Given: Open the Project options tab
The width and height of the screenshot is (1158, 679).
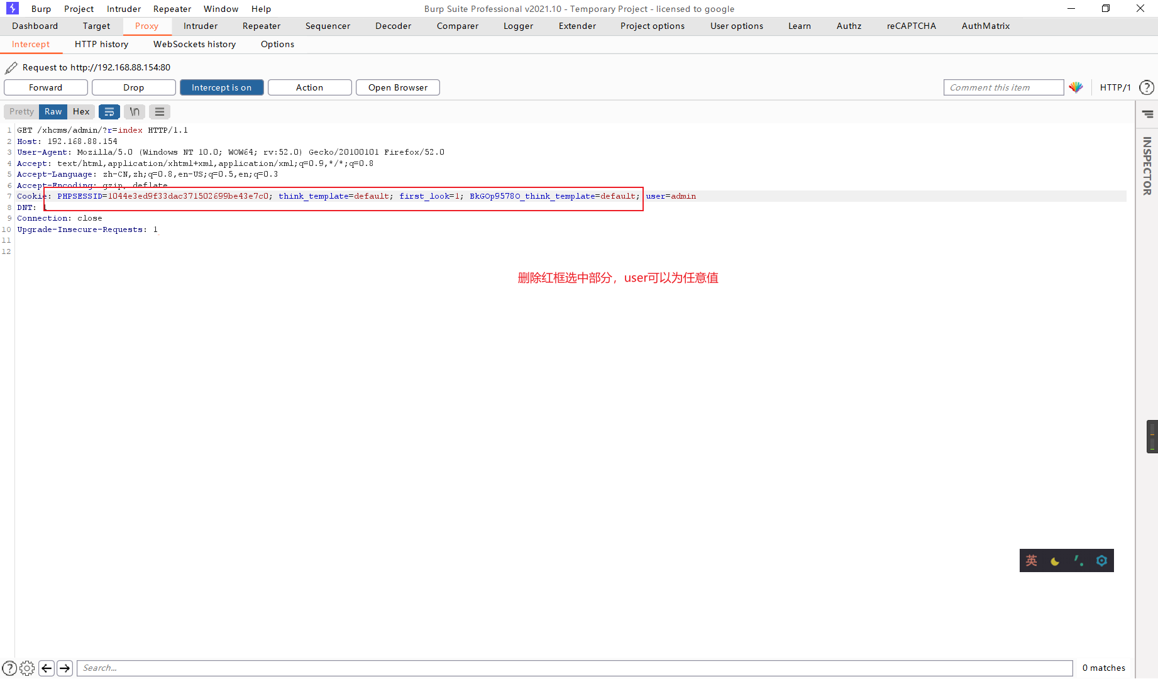Looking at the screenshot, I should (653, 26).
